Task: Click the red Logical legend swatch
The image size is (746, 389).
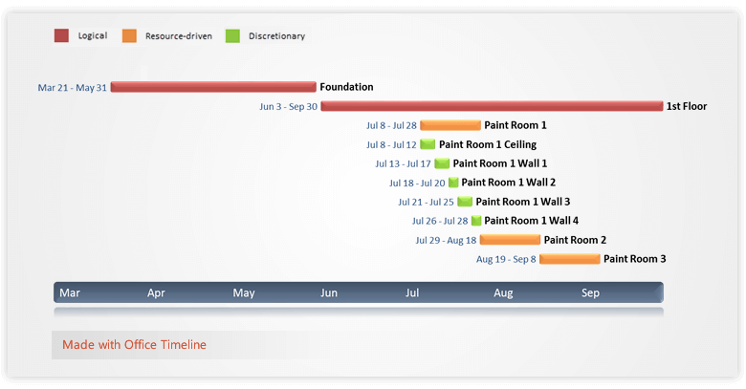Action: tap(61, 36)
